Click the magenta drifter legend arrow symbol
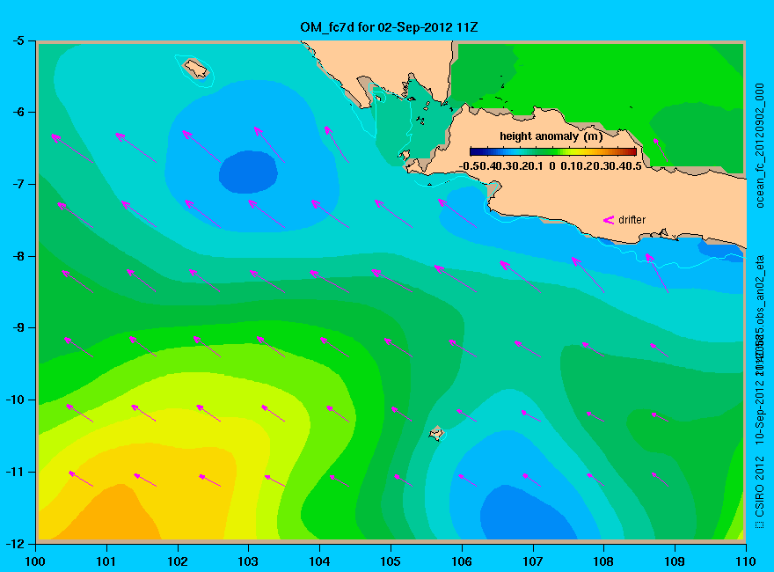This screenshot has height=572, width=774. click(x=608, y=220)
